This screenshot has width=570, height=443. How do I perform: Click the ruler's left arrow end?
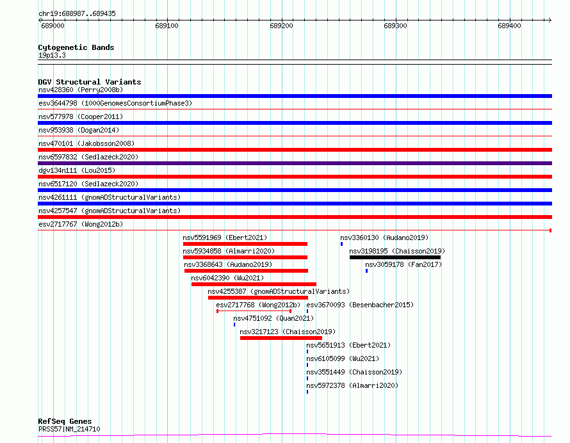click(40, 20)
